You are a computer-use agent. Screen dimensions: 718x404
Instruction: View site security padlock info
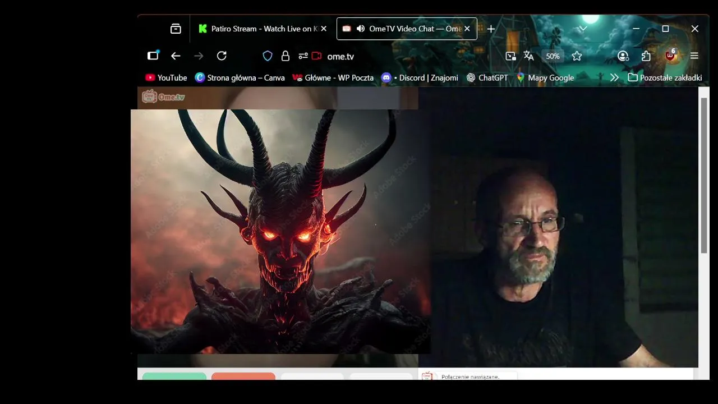click(x=286, y=56)
